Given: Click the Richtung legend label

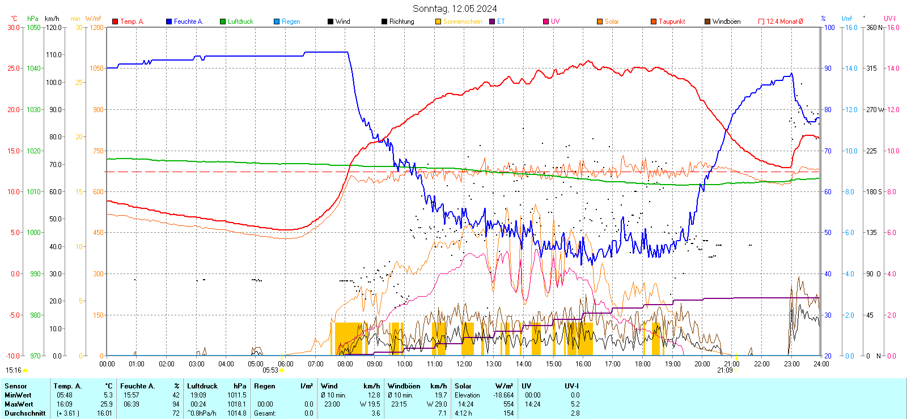Looking at the screenshot, I should click(x=401, y=22).
